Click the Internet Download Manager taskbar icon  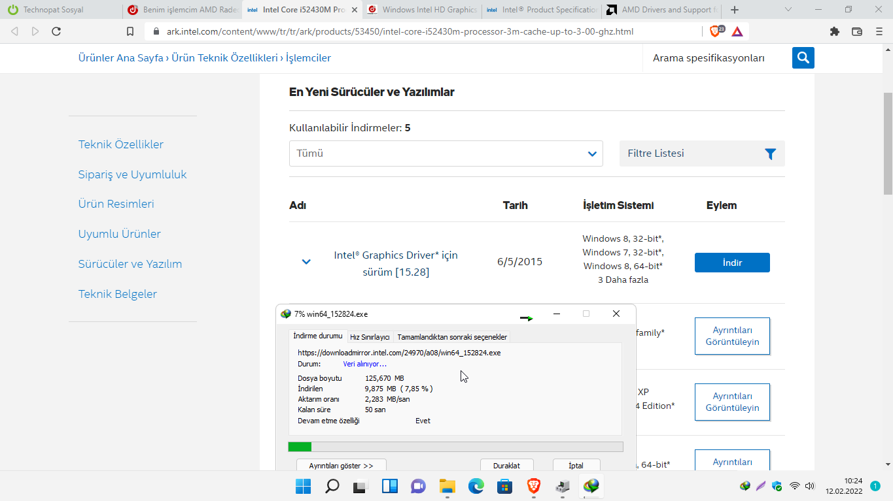[591, 486]
